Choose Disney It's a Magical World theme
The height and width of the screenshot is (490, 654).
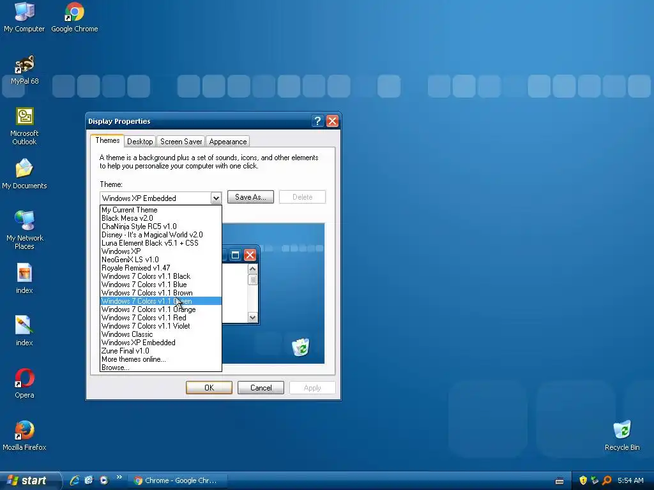point(160,235)
